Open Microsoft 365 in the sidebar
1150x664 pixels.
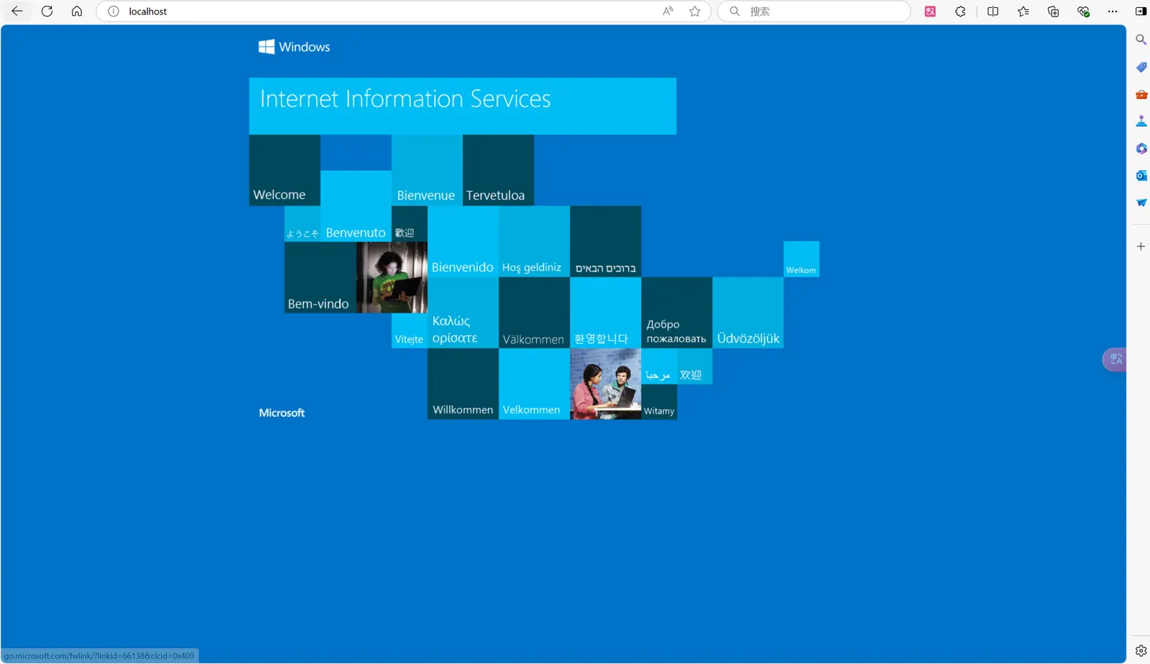pyautogui.click(x=1141, y=148)
